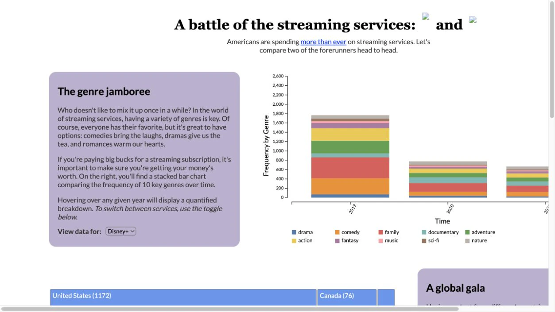Open the Disney+ service dropdown
Image resolution: width=555 pixels, height=312 pixels.
121,231
